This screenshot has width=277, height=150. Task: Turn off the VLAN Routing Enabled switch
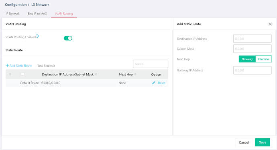(68, 38)
